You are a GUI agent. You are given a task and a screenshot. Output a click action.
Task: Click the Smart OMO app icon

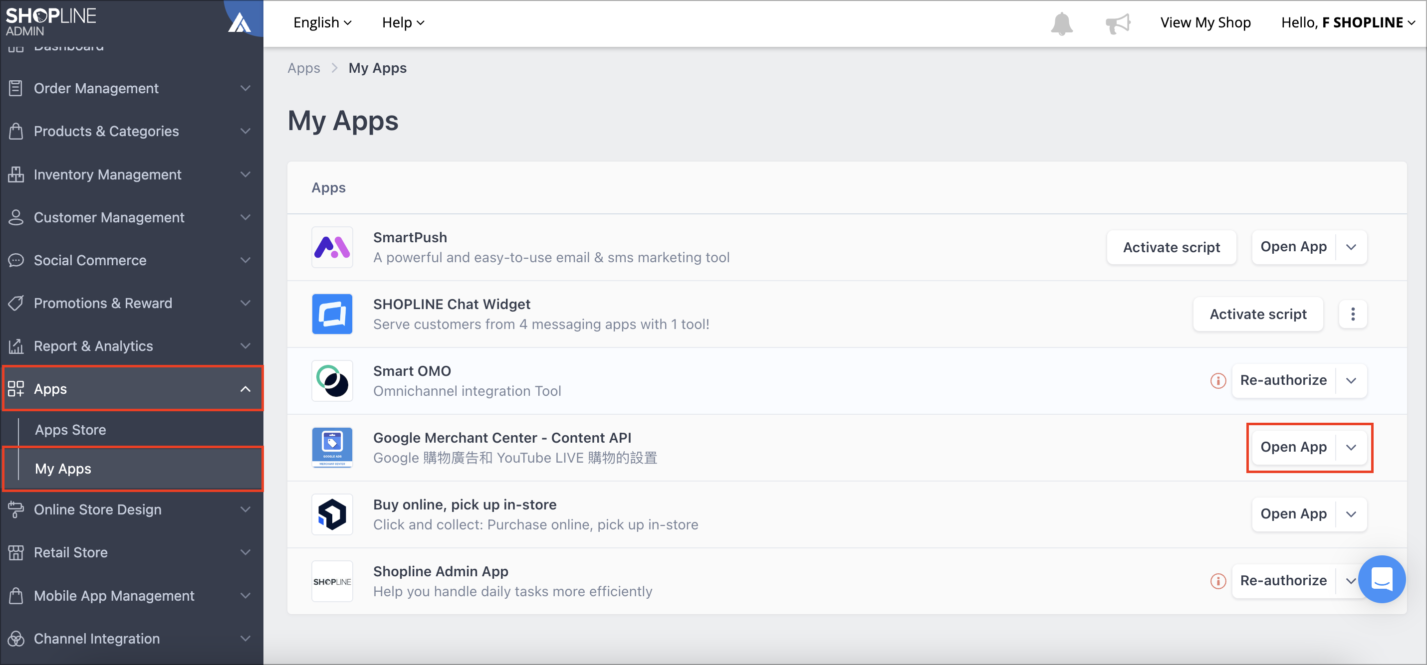coord(332,381)
